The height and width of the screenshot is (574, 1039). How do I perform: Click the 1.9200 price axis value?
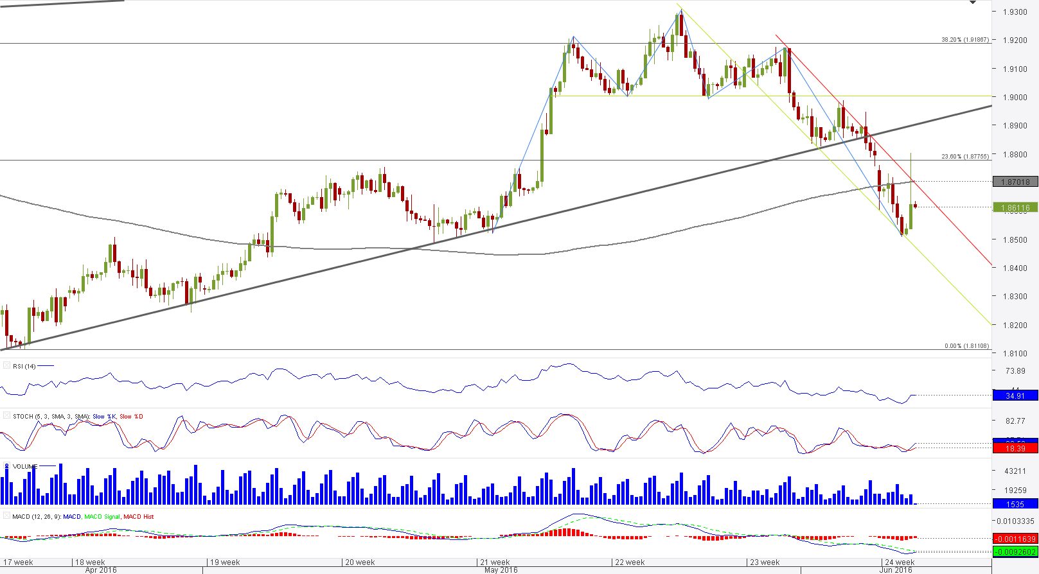[1016, 40]
